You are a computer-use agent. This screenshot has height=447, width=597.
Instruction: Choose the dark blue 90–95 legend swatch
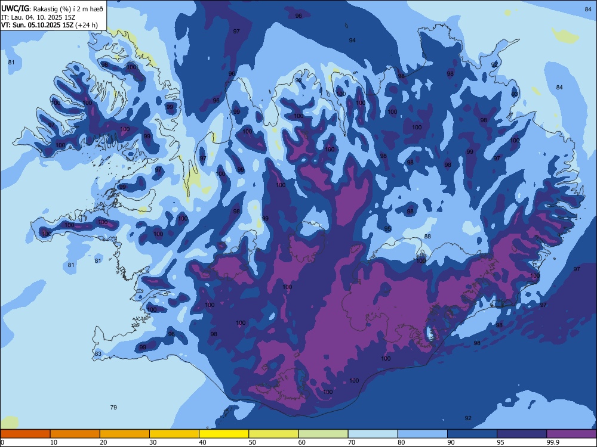pyautogui.click(x=472, y=434)
